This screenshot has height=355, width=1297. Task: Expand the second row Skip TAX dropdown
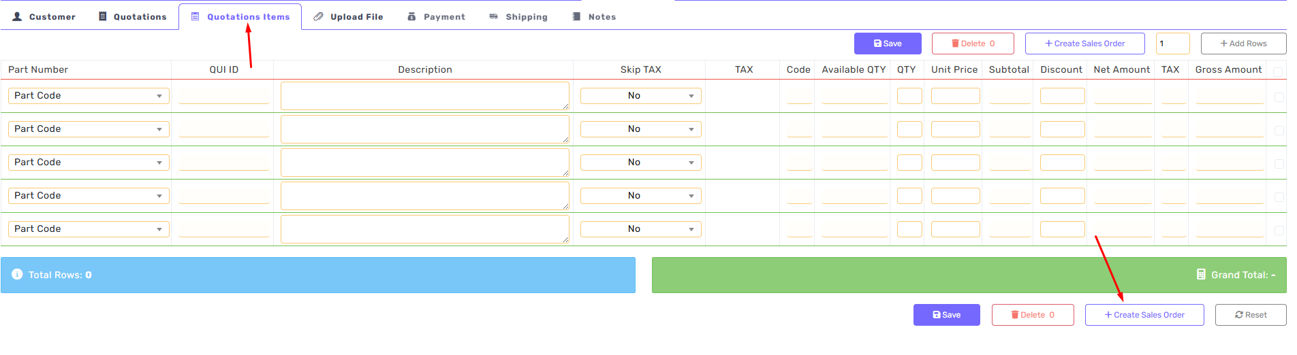tap(640, 129)
